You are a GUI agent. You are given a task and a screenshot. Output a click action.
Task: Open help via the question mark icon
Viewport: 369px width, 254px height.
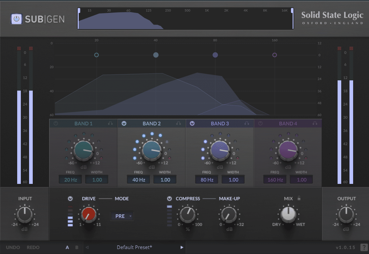pos(365,247)
